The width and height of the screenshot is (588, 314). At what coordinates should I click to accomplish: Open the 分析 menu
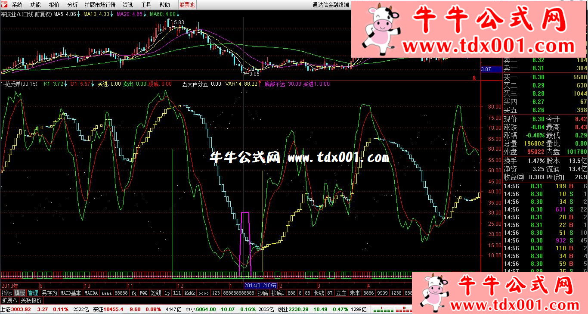(73, 5)
